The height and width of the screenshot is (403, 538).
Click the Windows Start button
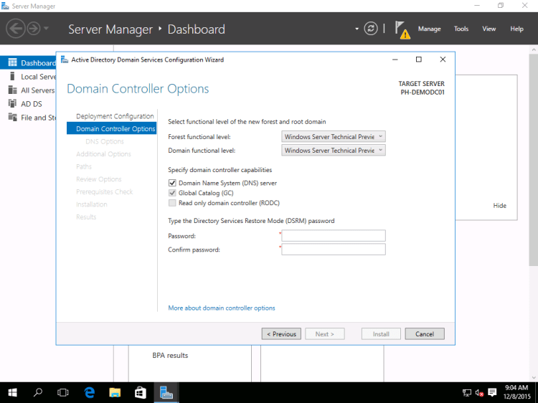tap(12, 392)
